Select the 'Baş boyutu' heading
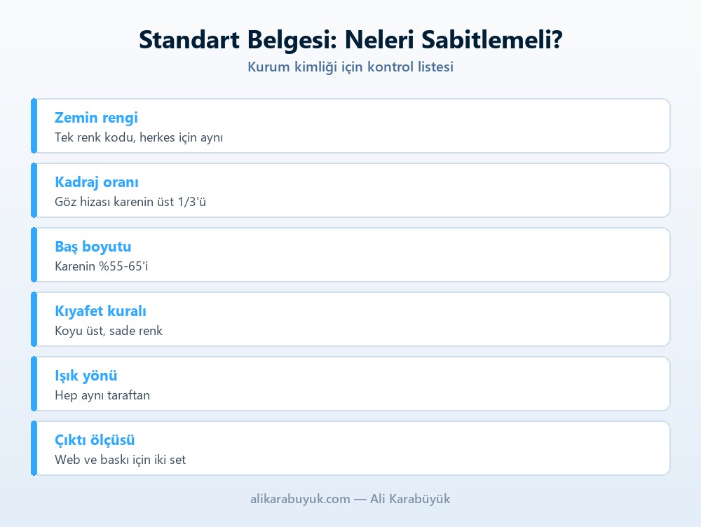This screenshot has width=701, height=527. click(93, 247)
